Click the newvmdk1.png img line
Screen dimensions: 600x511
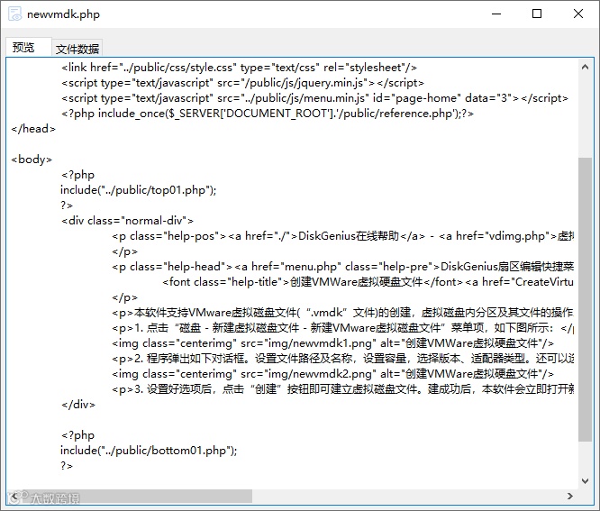(x=333, y=343)
